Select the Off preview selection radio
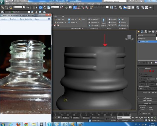157x126 pixels. 139,89
